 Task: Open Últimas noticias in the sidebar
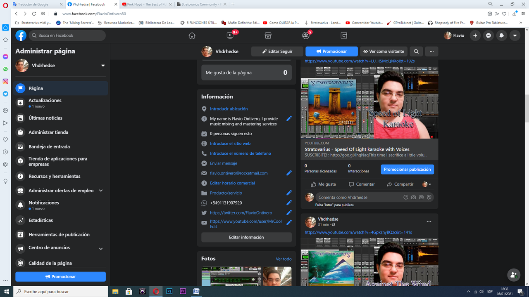pyautogui.click(x=62, y=118)
